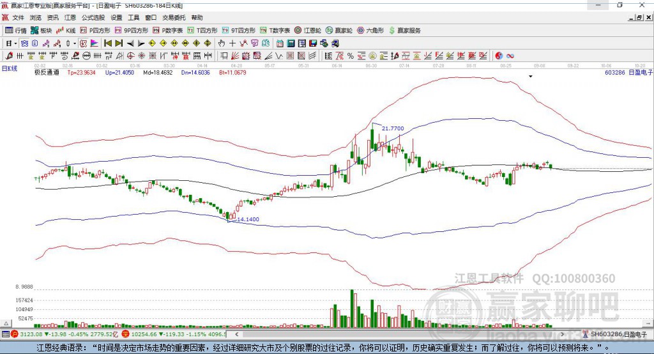654x354 pixels.
Task: Open the 板块 sector view
Action: [41, 31]
